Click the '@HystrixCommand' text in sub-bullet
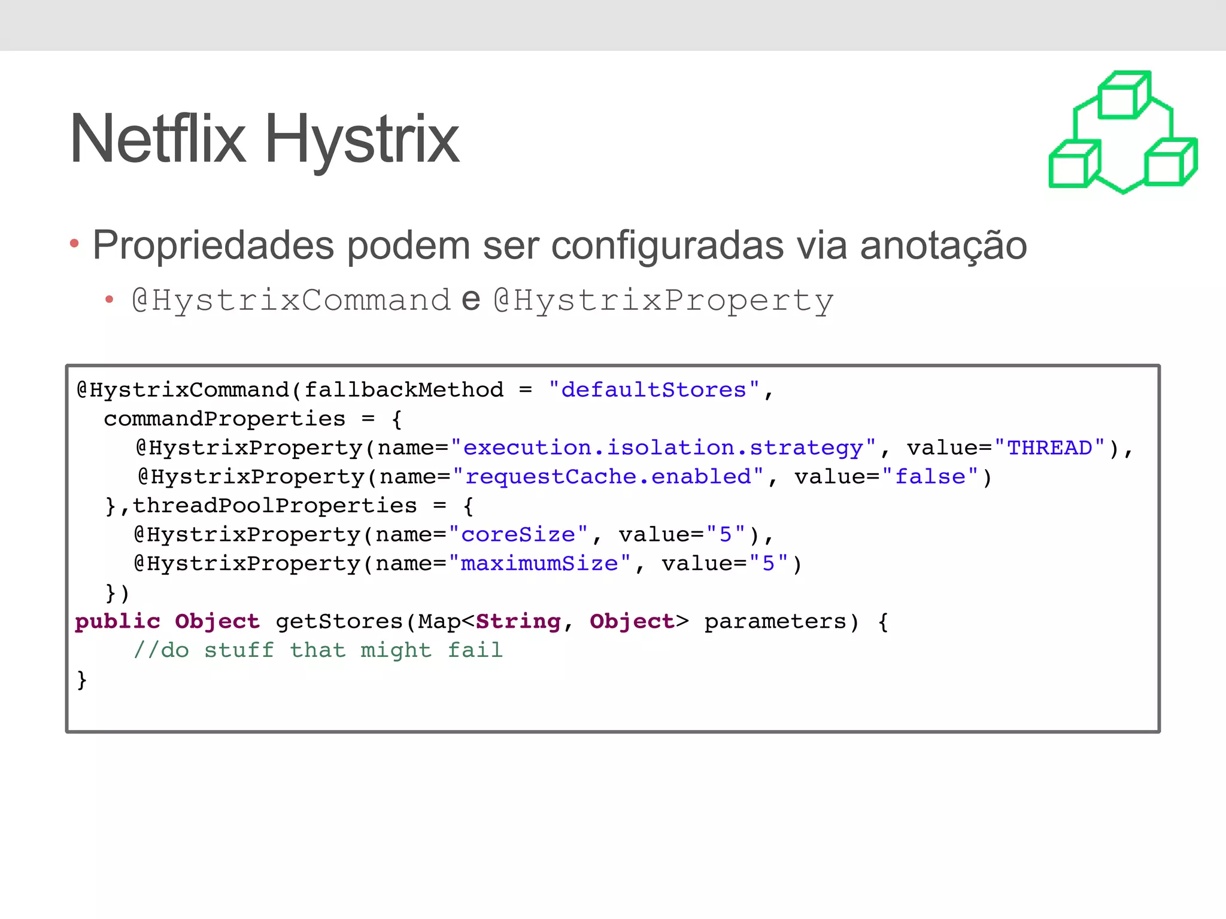Image resolution: width=1226 pixels, height=919 pixels. click(292, 300)
